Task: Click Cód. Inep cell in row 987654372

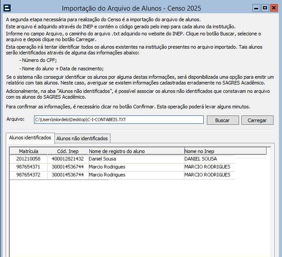Action: pos(68,175)
